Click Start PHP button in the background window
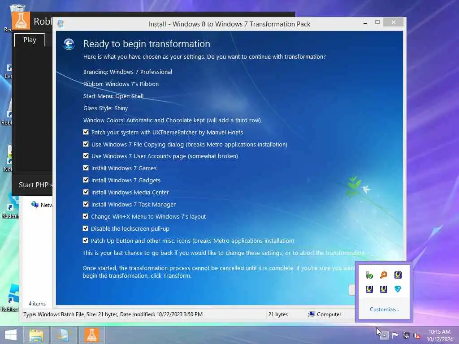This screenshot has width=459, height=344. (x=35, y=185)
